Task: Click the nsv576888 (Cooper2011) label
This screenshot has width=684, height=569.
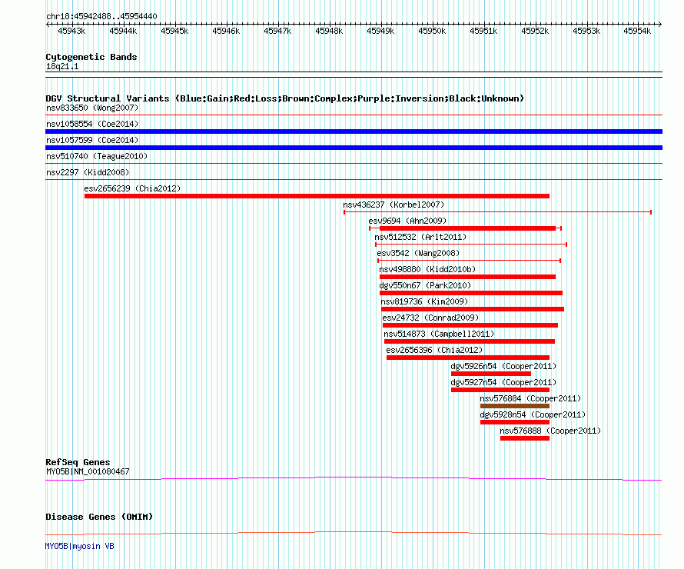Action: 550,431
